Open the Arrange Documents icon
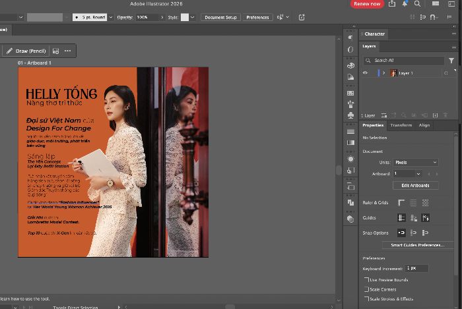 tap(436, 3)
